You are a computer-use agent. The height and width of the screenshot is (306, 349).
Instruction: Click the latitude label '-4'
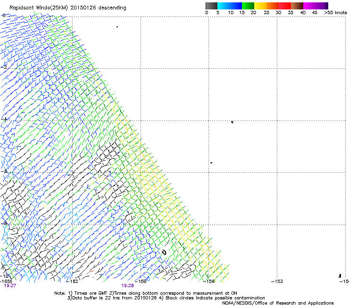4,119
